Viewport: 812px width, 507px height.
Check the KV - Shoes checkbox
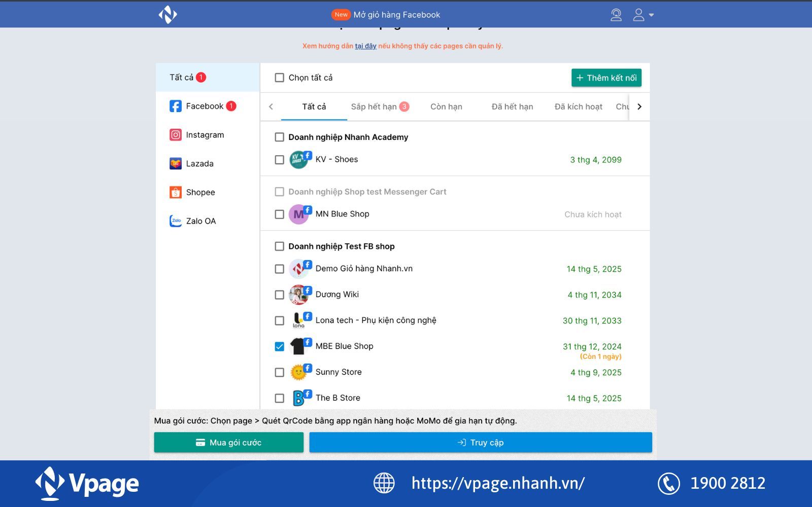point(279,160)
